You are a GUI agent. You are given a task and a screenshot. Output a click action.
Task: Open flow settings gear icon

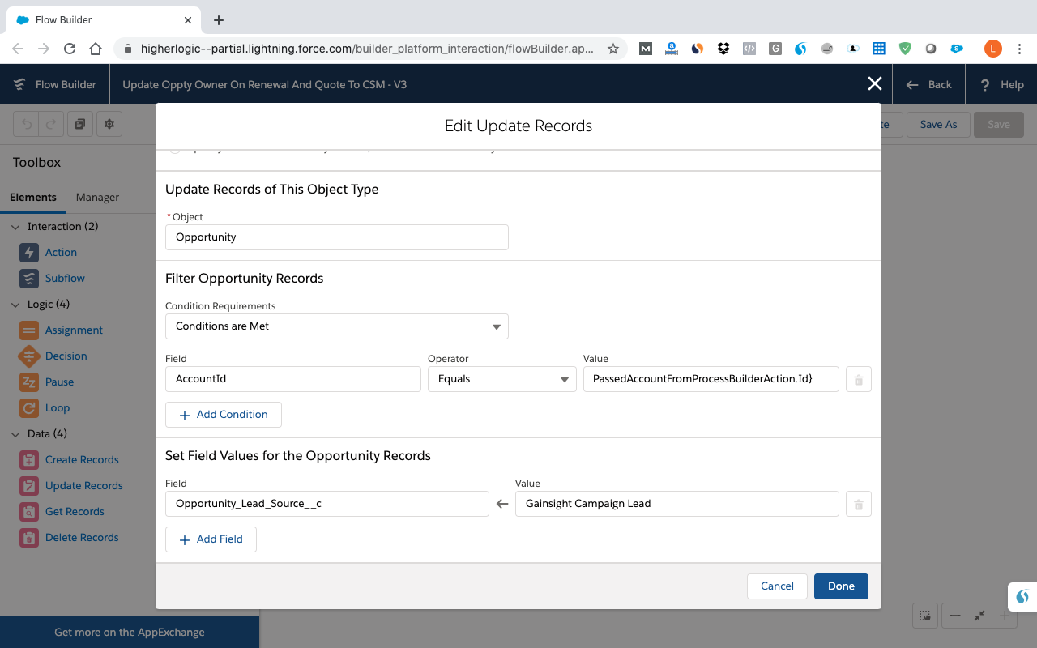[109, 125]
